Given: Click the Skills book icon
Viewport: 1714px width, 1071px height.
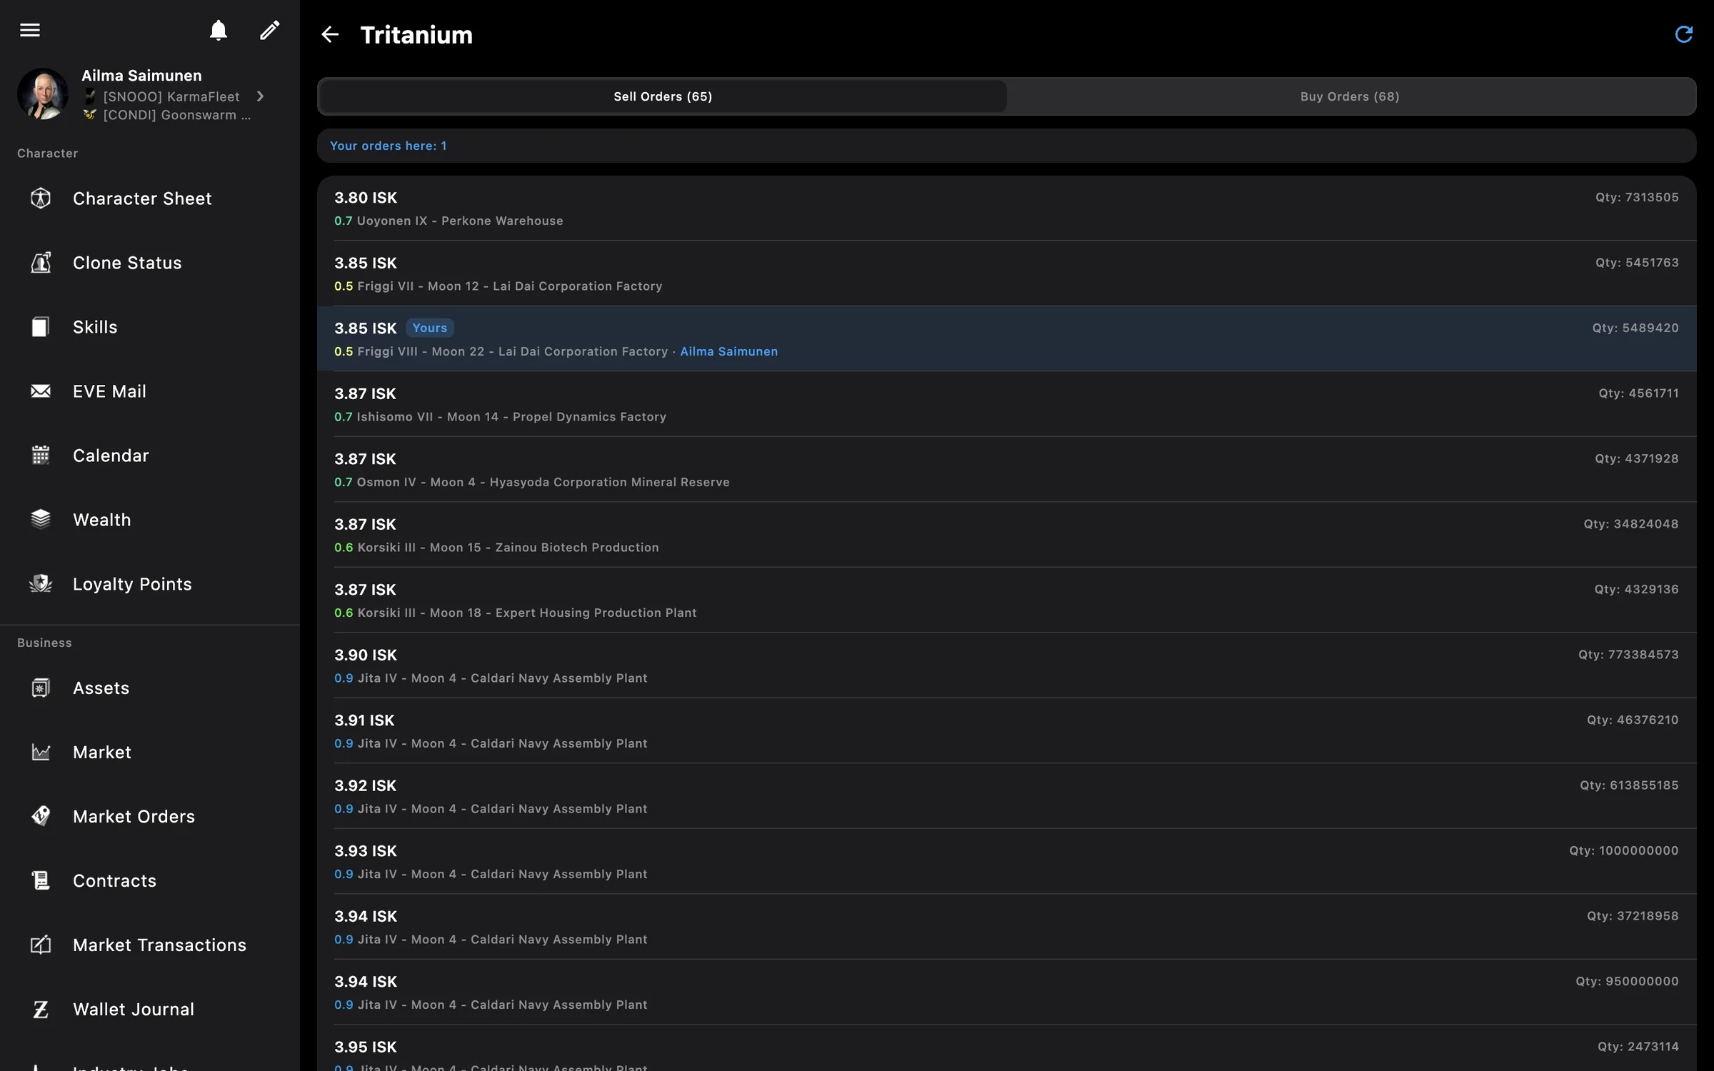Looking at the screenshot, I should click(x=41, y=326).
